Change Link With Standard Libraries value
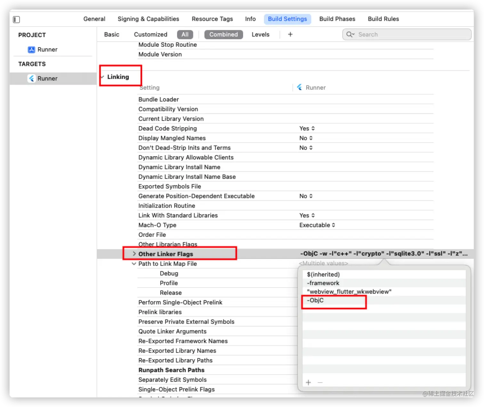Screen dimensions: 484x407 [x=307, y=215]
